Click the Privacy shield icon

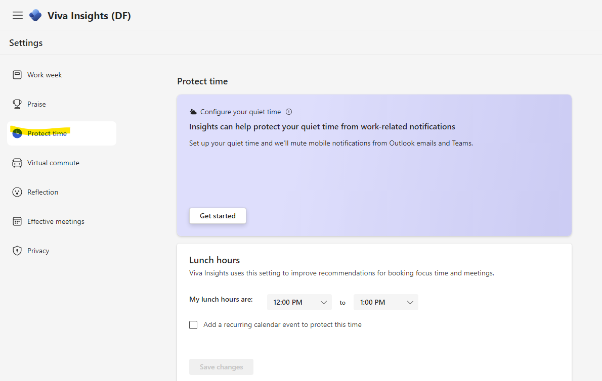17,251
